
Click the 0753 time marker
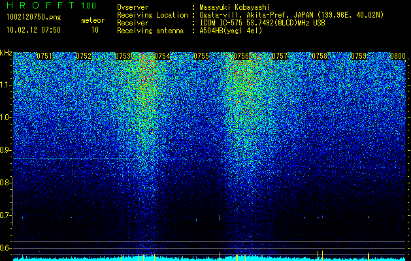click(x=123, y=56)
